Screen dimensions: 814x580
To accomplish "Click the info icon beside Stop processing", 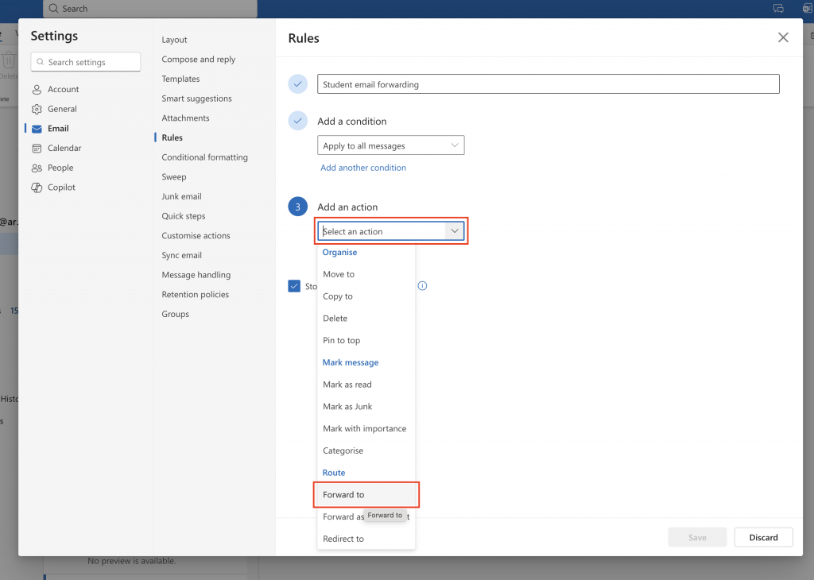I will click(422, 285).
